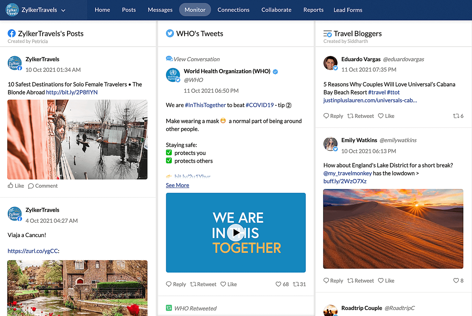Open the Cancun post canal image
Image resolution: width=472 pixels, height=316 pixels.
77,288
